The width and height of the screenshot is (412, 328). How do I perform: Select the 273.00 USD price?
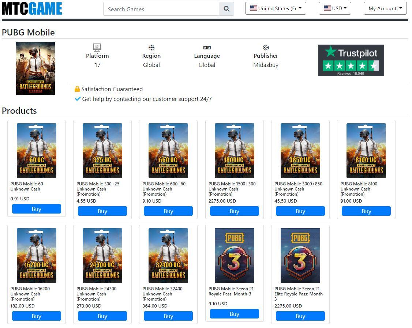coord(89,306)
